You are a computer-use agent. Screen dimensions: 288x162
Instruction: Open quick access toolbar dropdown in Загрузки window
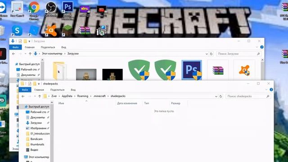(29, 41)
